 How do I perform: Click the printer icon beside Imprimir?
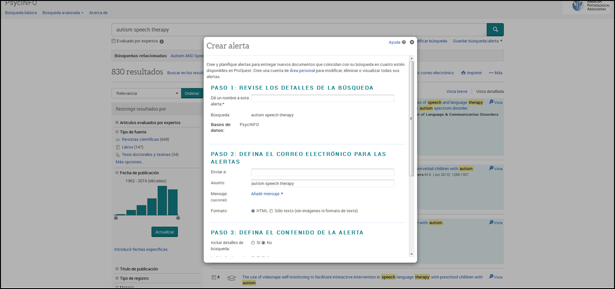(x=463, y=73)
